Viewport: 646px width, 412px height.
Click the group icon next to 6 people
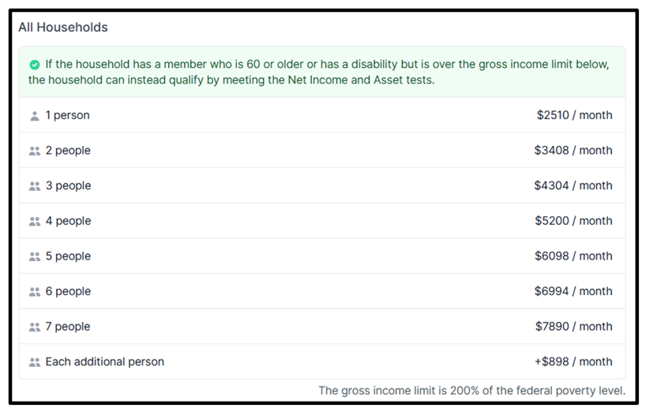(35, 292)
